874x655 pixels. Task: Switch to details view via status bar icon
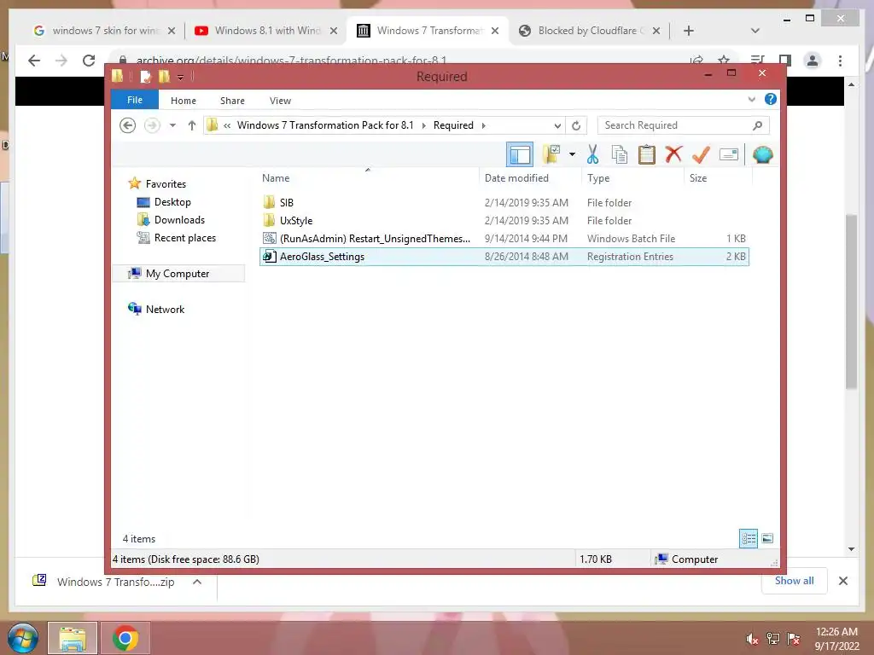(749, 539)
